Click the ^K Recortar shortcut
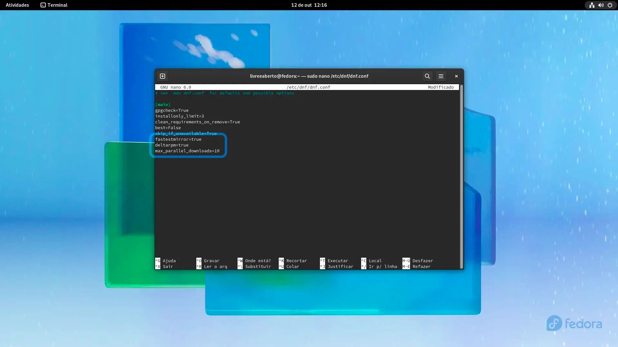This screenshot has height=347, width=618. pos(293,261)
